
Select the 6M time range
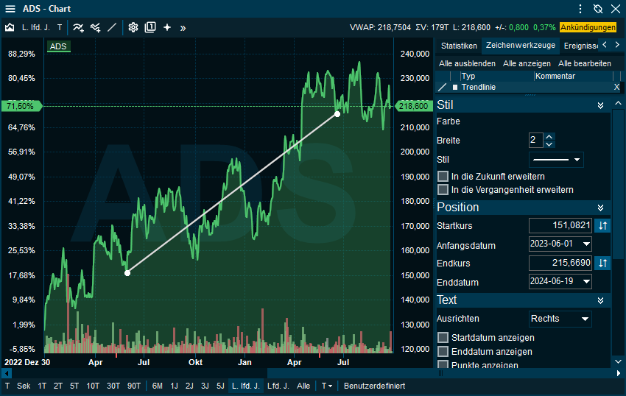[x=158, y=386]
